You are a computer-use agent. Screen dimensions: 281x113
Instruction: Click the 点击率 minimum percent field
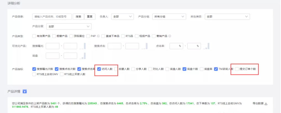coord(176,46)
